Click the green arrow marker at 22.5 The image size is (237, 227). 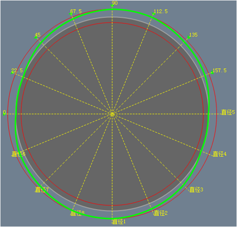pos(13,72)
